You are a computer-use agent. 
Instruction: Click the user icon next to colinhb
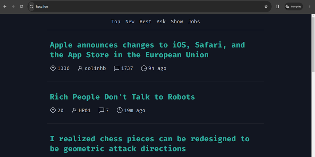coord(80,68)
